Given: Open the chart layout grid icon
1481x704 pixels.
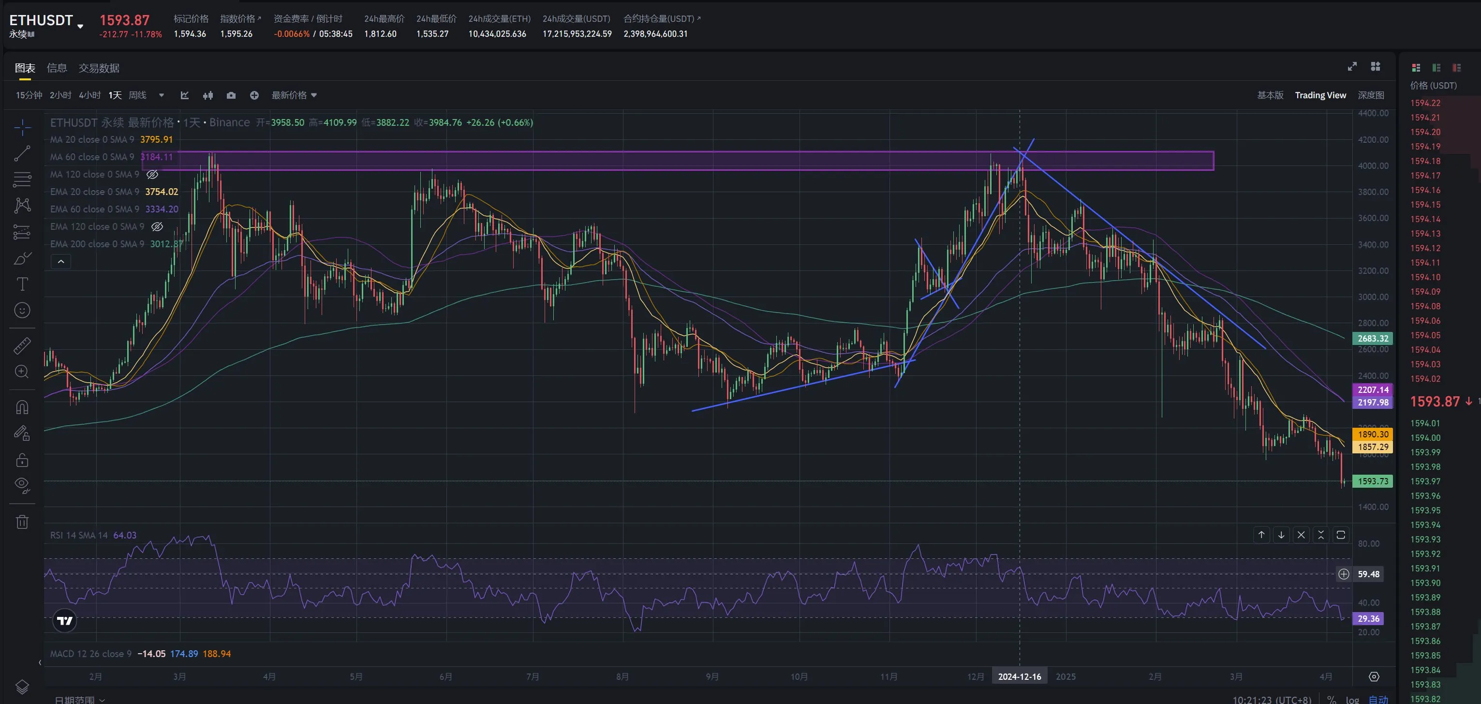Looking at the screenshot, I should pyautogui.click(x=1375, y=67).
